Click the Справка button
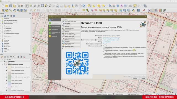177x99 pixels. (143, 78)
